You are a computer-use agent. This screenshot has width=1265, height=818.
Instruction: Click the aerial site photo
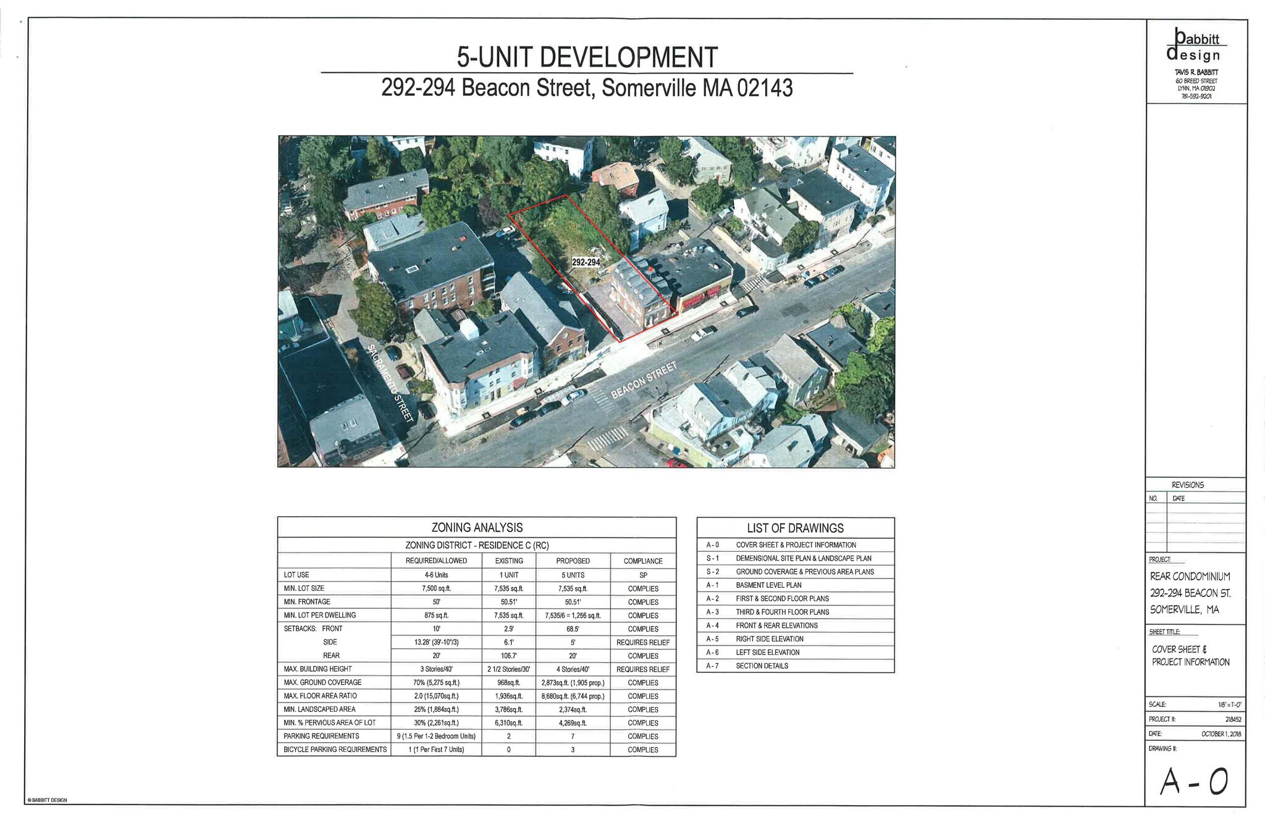(587, 303)
